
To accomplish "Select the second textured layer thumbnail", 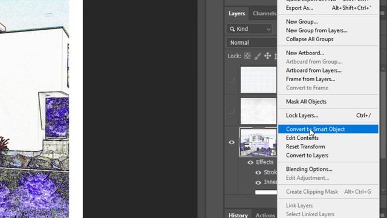I will 258,111.
